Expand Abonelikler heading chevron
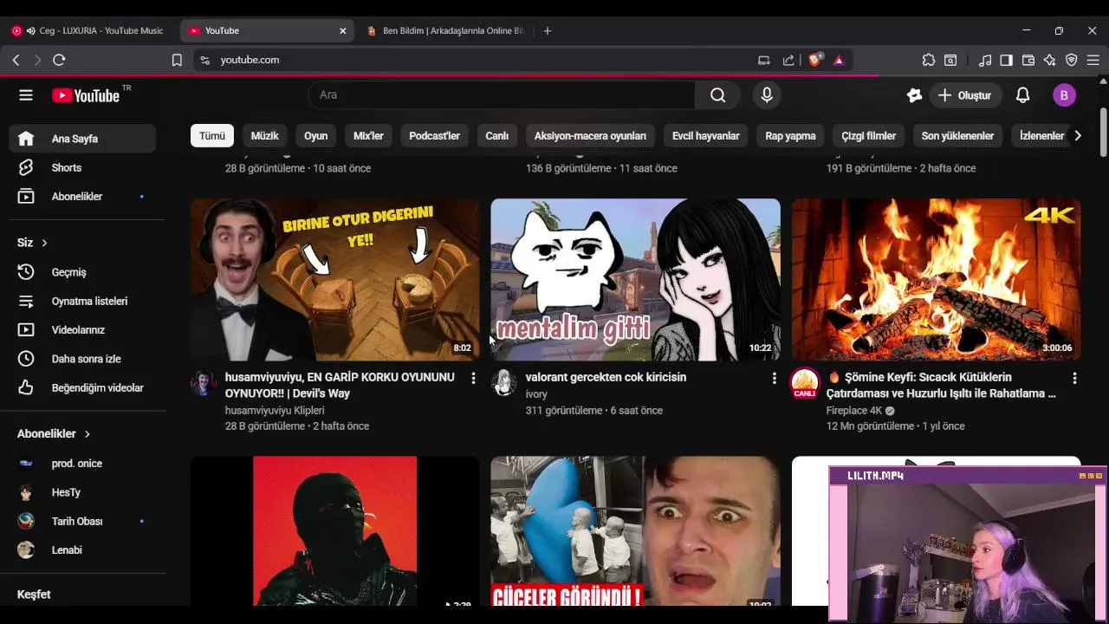Viewport: 1109px width, 624px height. [87, 433]
